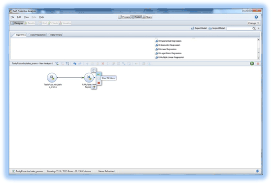The image size is (271, 183).
Task: Select the Visualize view button
Action: click(x=65, y=23)
